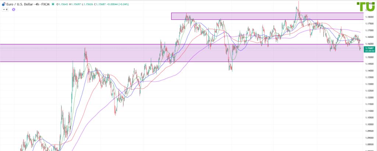Collapse the indicator legend showing 4
The height and width of the screenshot is (151, 377).
[x=5, y=10]
